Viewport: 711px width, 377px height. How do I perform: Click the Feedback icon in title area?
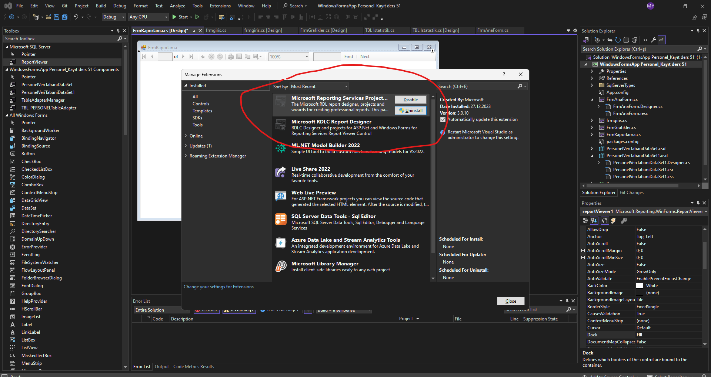(x=704, y=17)
